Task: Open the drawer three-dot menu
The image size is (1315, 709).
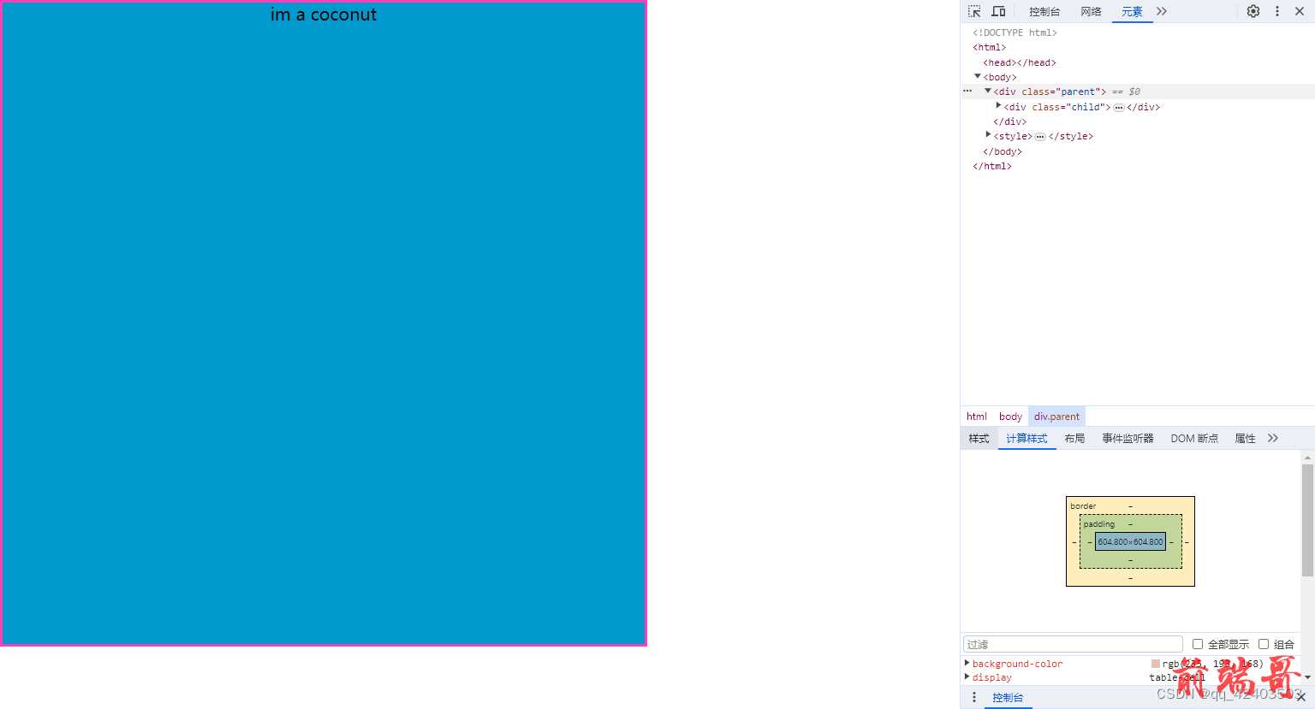Action: point(974,697)
